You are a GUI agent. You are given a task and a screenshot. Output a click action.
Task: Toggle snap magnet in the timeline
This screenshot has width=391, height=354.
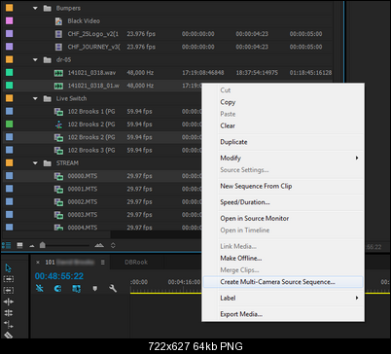[x=58, y=288]
